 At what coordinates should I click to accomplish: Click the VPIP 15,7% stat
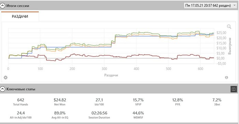click(138, 102)
